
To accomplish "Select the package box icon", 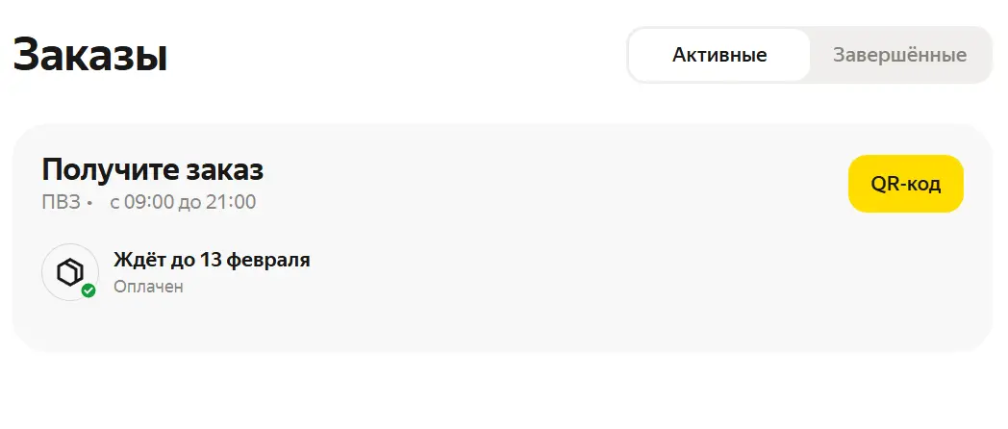I will click(x=70, y=273).
